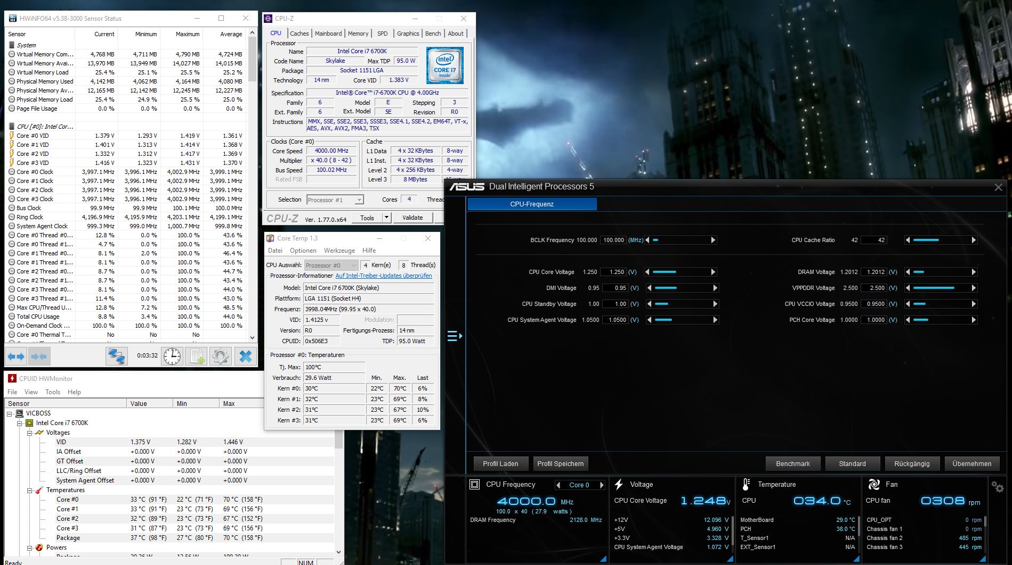Viewport: 1012px width, 565px height.
Task: Reset sensor timer with the clock icon
Action: coord(172,356)
